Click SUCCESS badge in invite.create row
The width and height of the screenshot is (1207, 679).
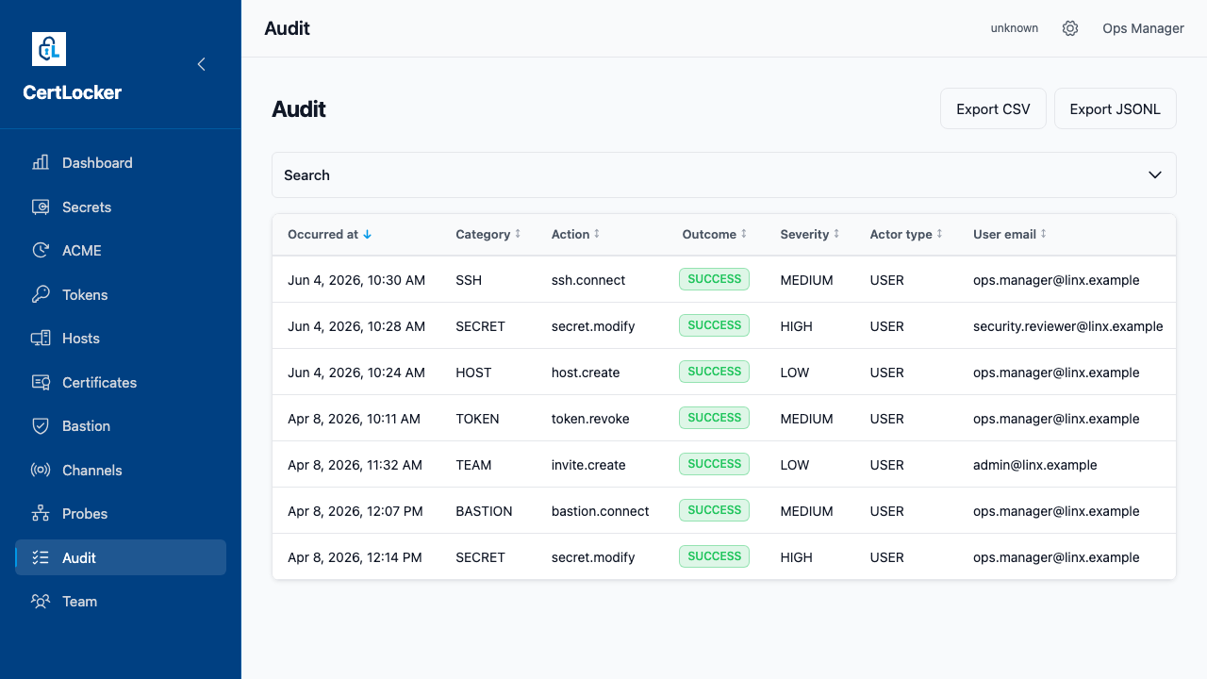coord(714,464)
